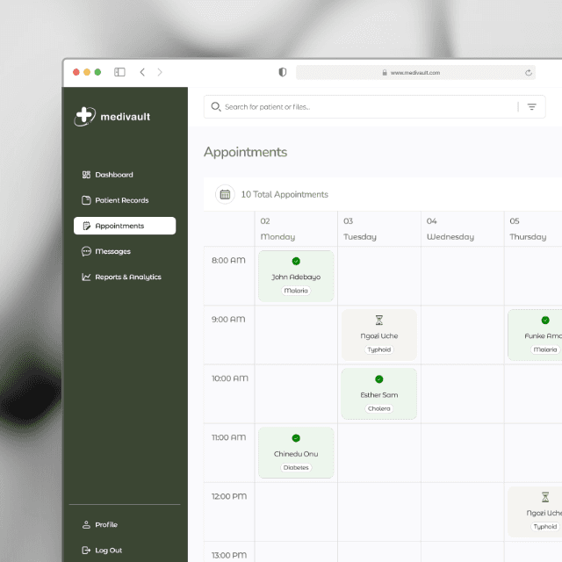Viewport: 562px width, 562px height.
Task: Click the calendar icon beside Total Appointments
Action: [225, 194]
